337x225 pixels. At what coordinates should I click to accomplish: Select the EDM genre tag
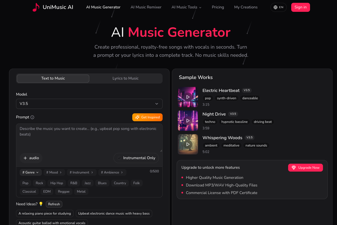47,192
